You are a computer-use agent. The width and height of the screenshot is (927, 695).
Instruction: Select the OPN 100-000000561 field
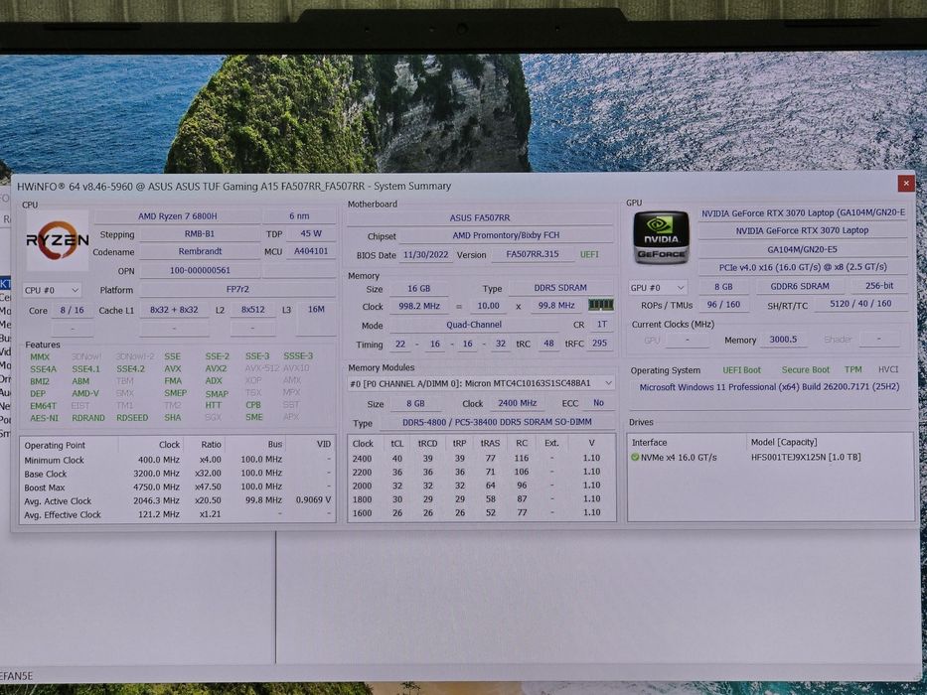(200, 271)
